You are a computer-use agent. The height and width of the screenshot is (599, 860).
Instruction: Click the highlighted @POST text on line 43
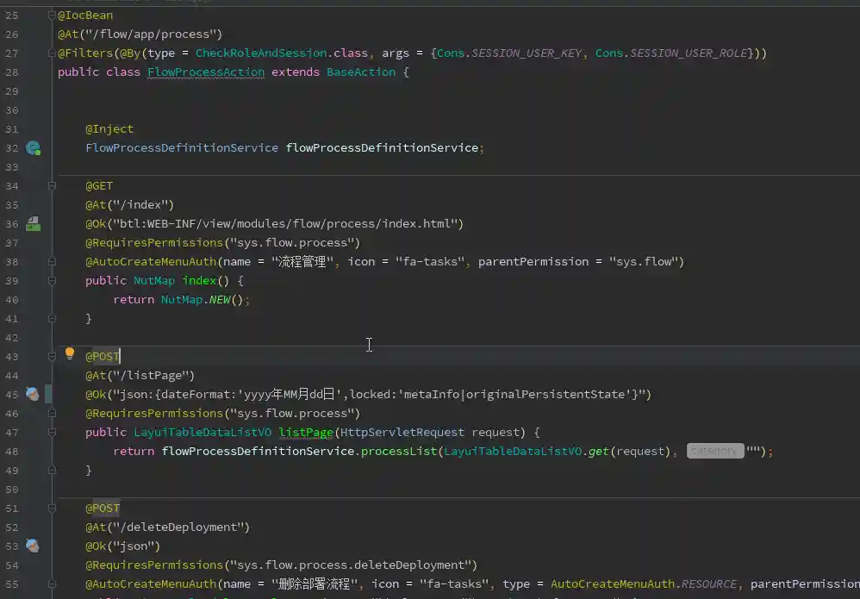click(102, 356)
